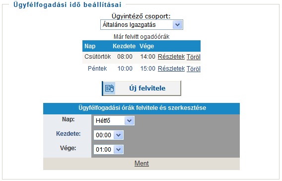Click the Hétfő selected day value
The width and height of the screenshot is (282, 181).
pyautogui.click(x=103, y=121)
